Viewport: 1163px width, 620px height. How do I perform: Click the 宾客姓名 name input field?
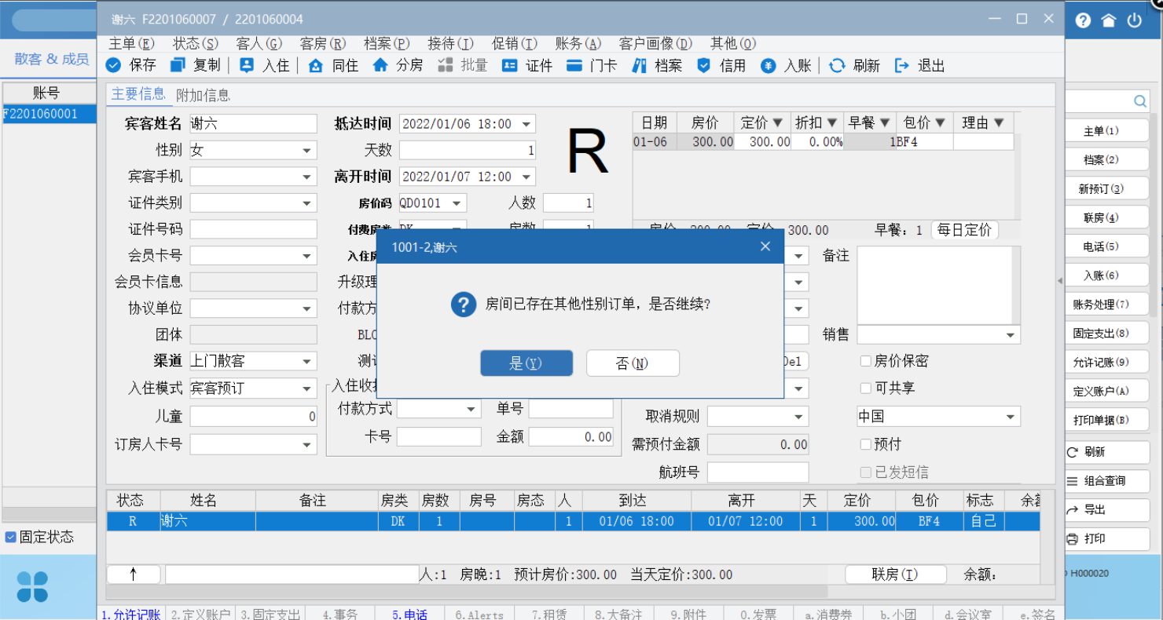click(x=253, y=124)
